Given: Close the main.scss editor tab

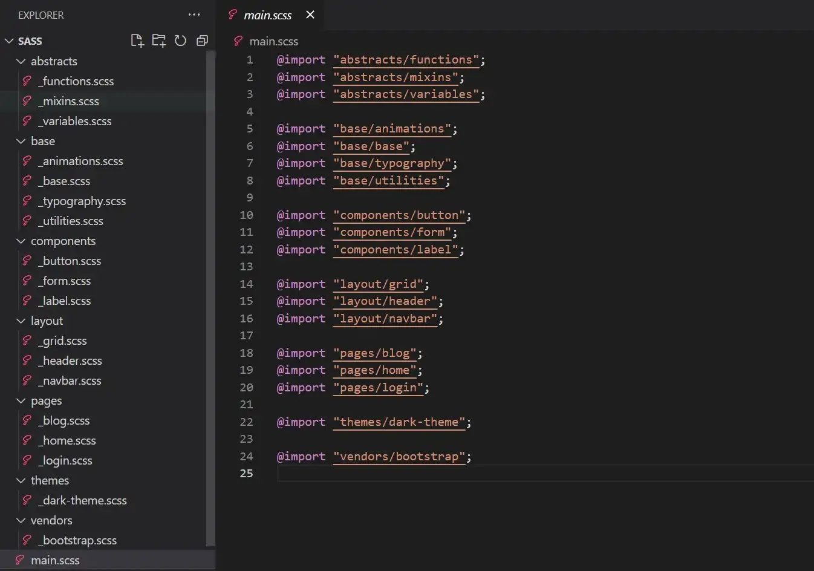Looking at the screenshot, I should (x=310, y=15).
